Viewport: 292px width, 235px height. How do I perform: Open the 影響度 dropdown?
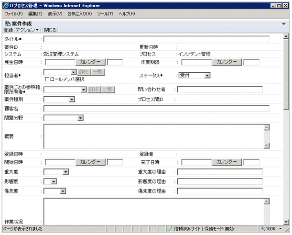click(54, 181)
